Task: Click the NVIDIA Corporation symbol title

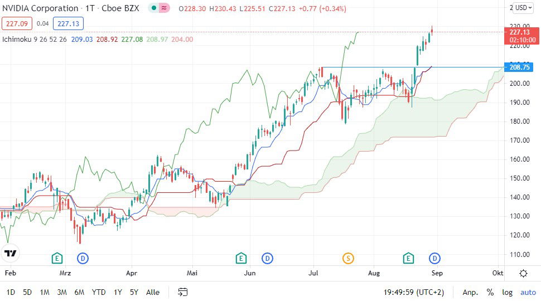Action: point(40,8)
